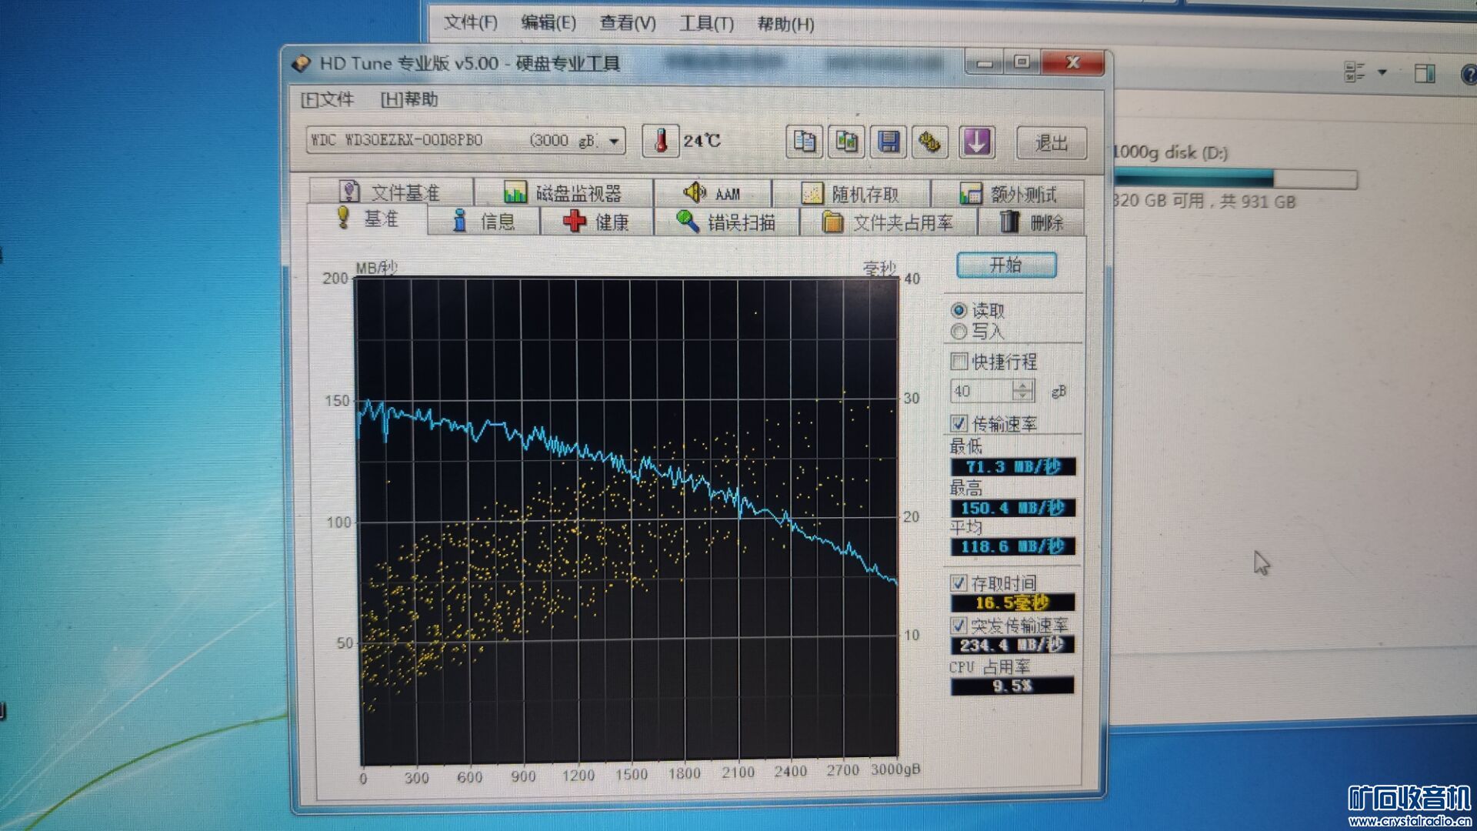Open 查看(V) menu in Explorer window
Screen dimensions: 1477x831
(628, 23)
